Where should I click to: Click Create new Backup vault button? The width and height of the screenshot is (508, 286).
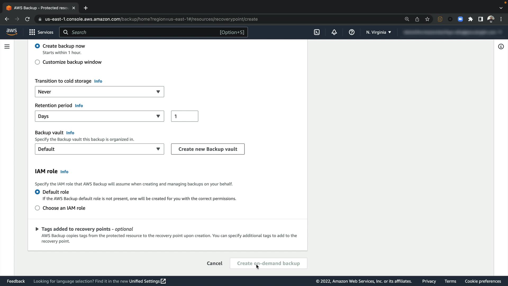[x=208, y=149]
